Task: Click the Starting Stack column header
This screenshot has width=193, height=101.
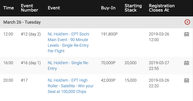Action: 133,8
